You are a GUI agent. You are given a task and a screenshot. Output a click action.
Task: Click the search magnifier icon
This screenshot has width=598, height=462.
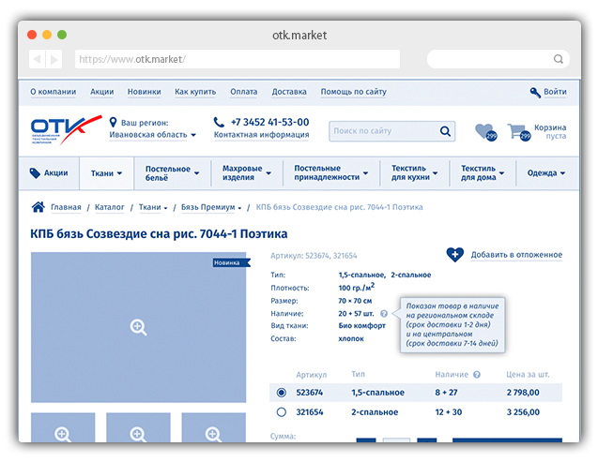coord(445,131)
